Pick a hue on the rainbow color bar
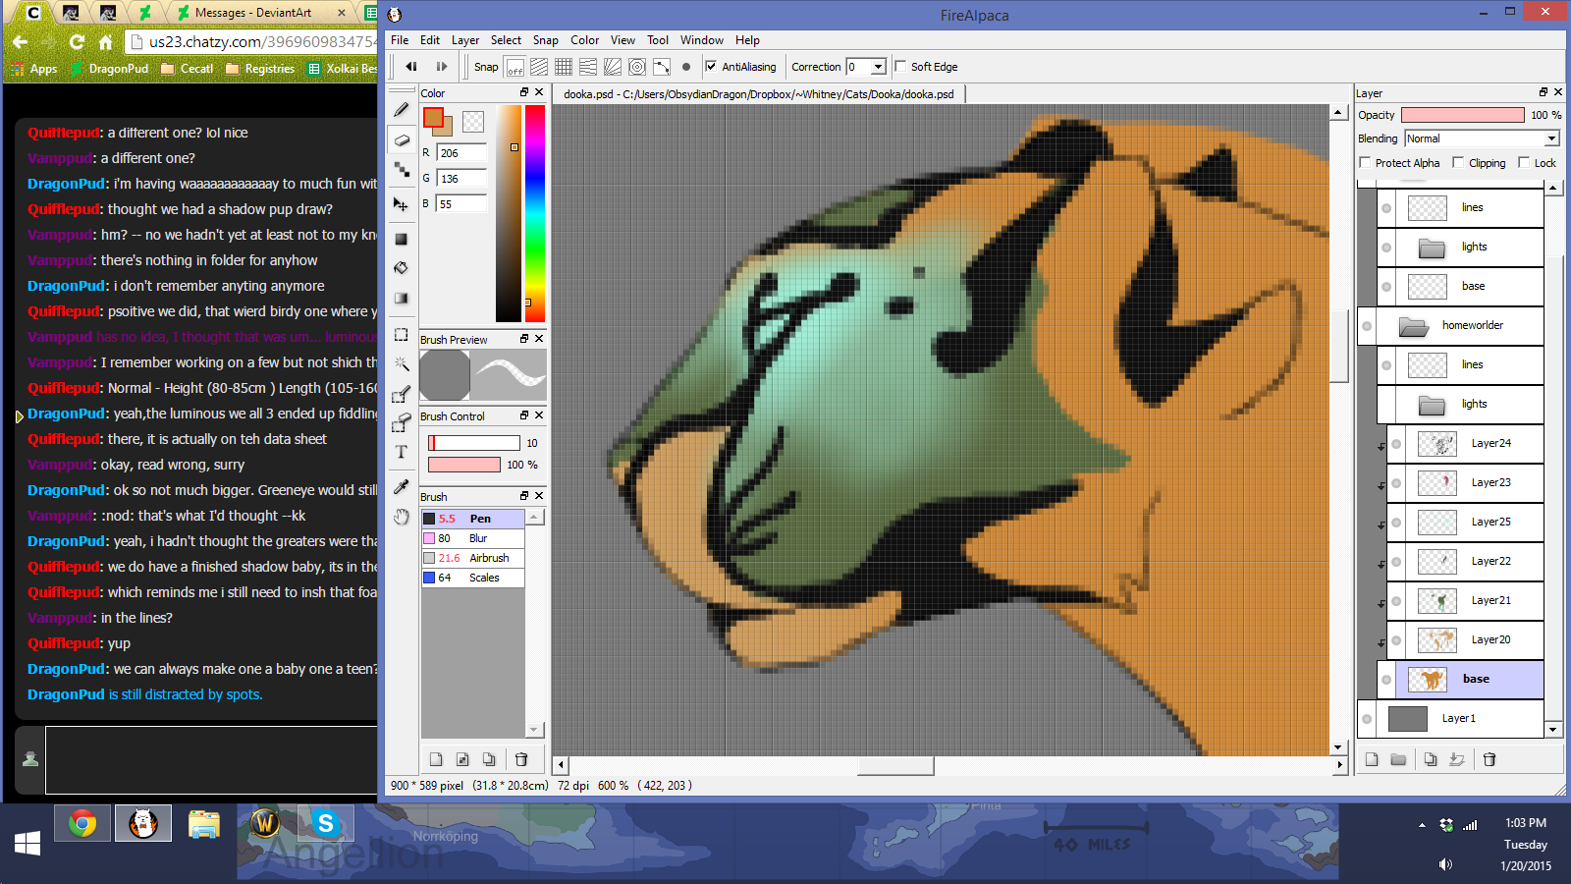The image size is (1571, 884). click(535, 213)
